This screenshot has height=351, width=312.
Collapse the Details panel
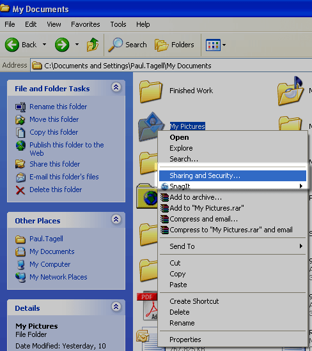[116, 306]
